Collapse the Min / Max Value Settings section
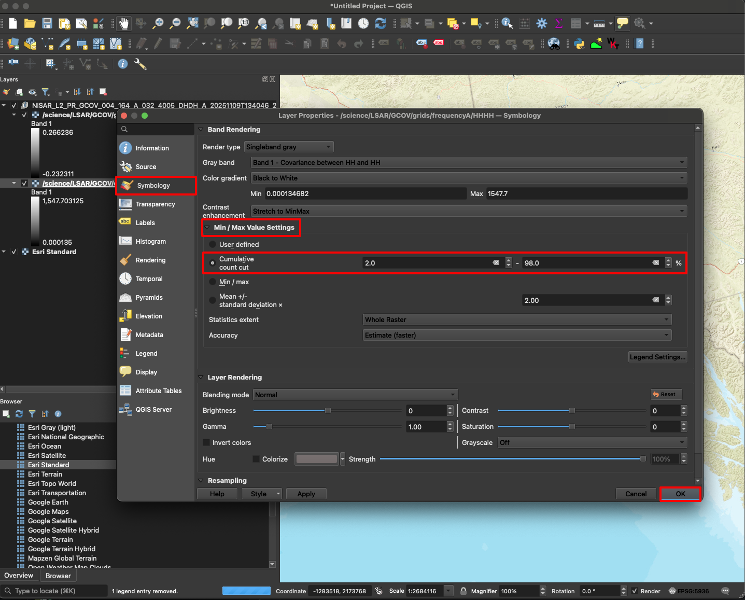The width and height of the screenshot is (745, 600). coord(206,227)
